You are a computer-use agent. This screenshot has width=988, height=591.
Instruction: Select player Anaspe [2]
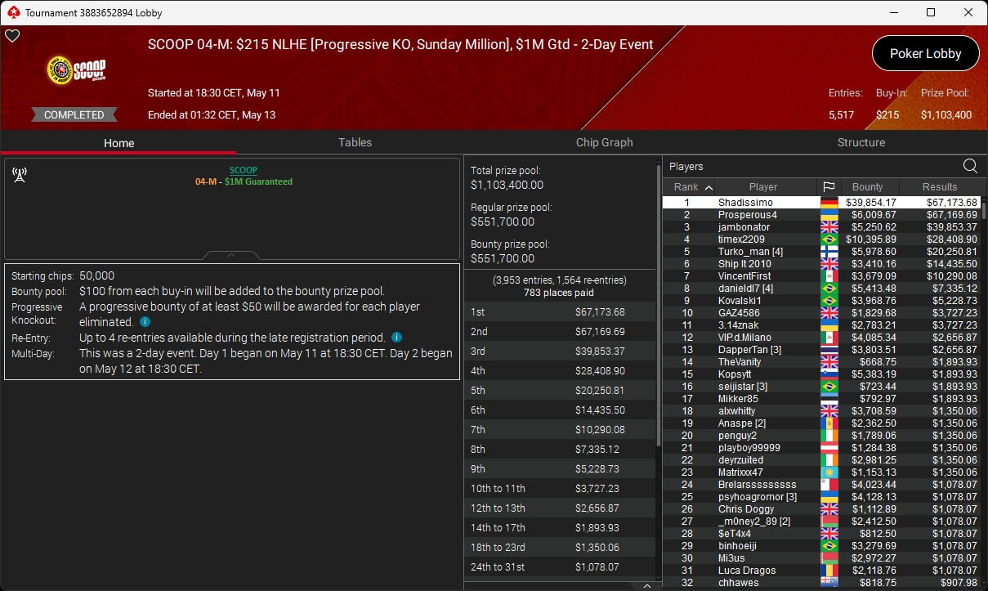click(x=742, y=423)
